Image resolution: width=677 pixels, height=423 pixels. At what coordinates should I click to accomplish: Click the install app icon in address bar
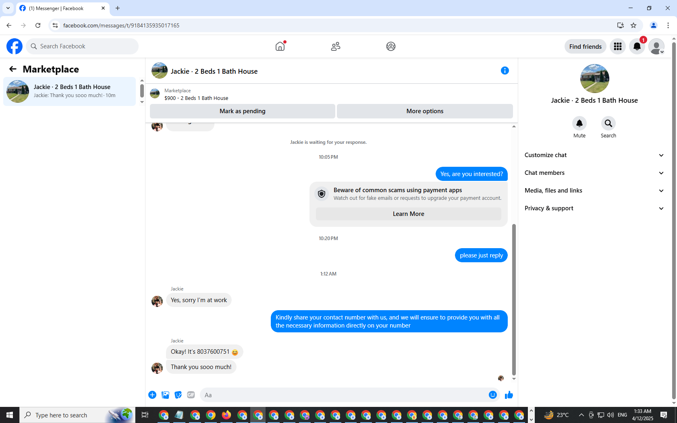(x=621, y=25)
